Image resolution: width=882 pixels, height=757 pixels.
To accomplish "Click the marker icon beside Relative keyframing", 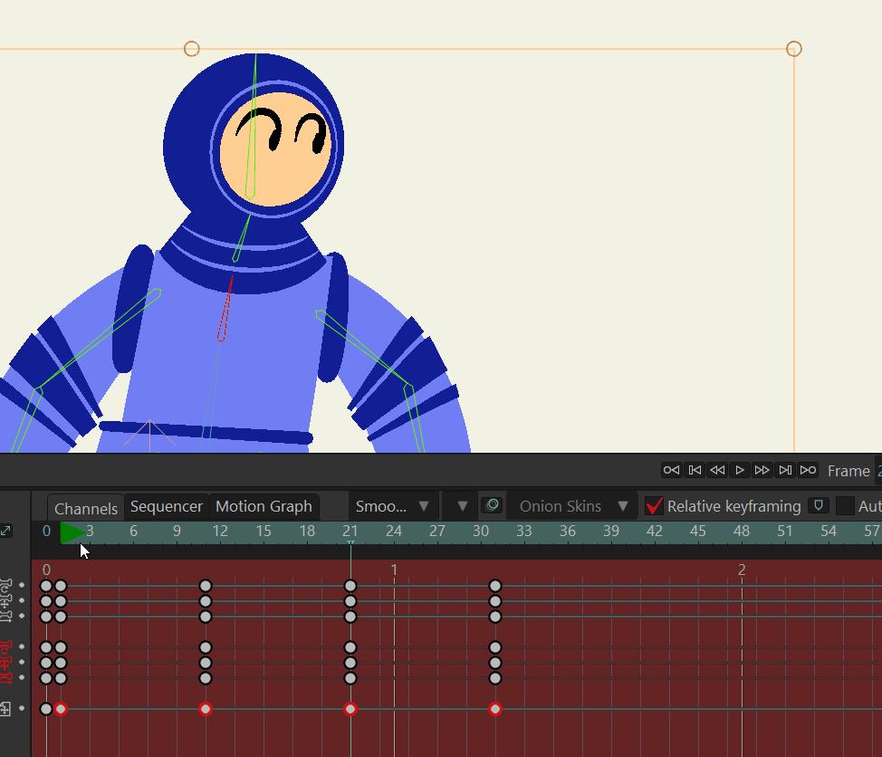I will pyautogui.click(x=818, y=505).
